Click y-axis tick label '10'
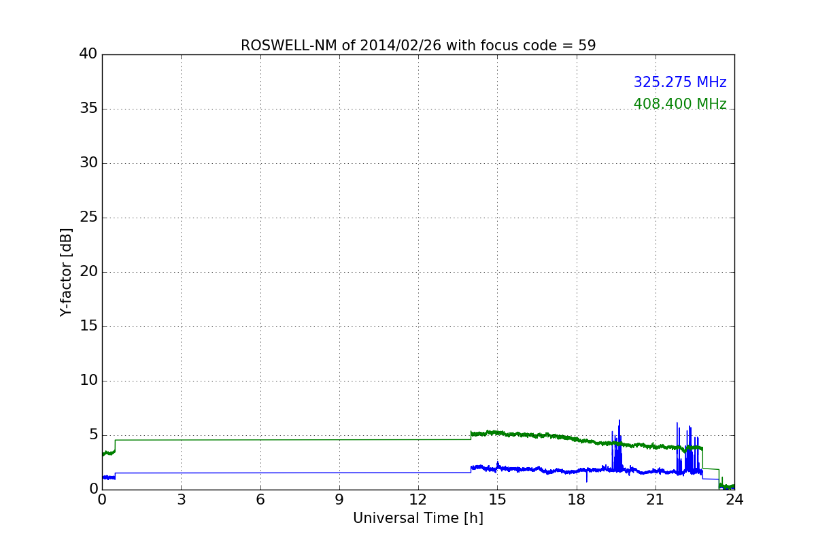 click(x=88, y=380)
